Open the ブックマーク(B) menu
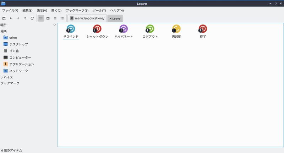Screen dimensions: 284x153 (x=77, y=10)
